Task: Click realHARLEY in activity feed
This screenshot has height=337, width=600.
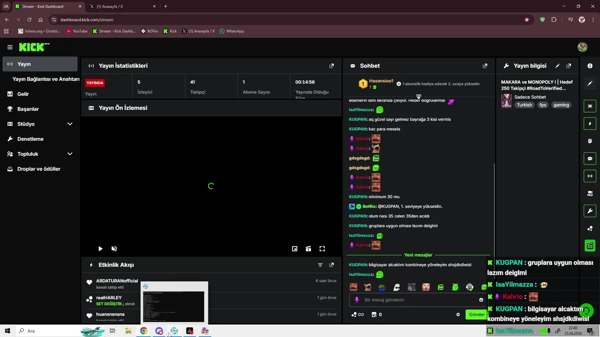Action: click(x=109, y=298)
